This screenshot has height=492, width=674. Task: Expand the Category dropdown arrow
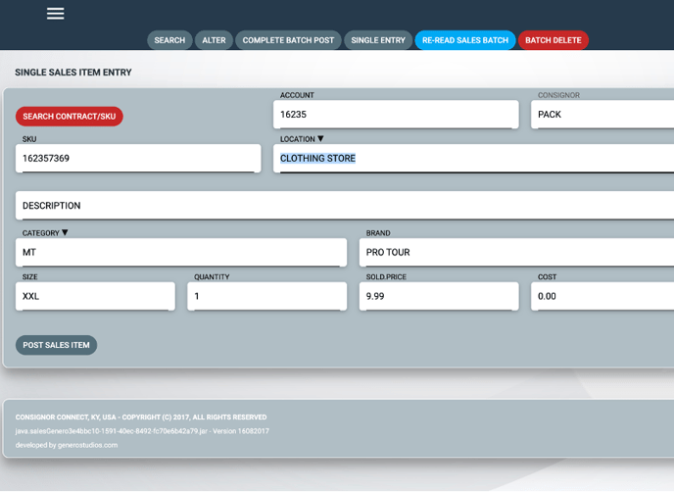coord(65,233)
